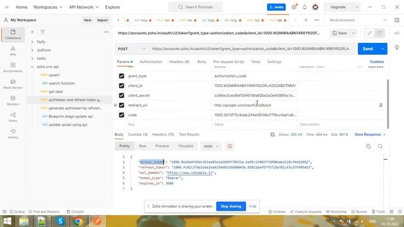The width and height of the screenshot is (404, 227).
Task: Expand the floify collection
Action: click(x=32, y=42)
